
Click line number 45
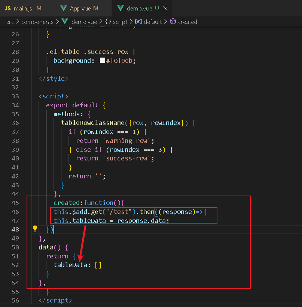[x=15, y=203]
